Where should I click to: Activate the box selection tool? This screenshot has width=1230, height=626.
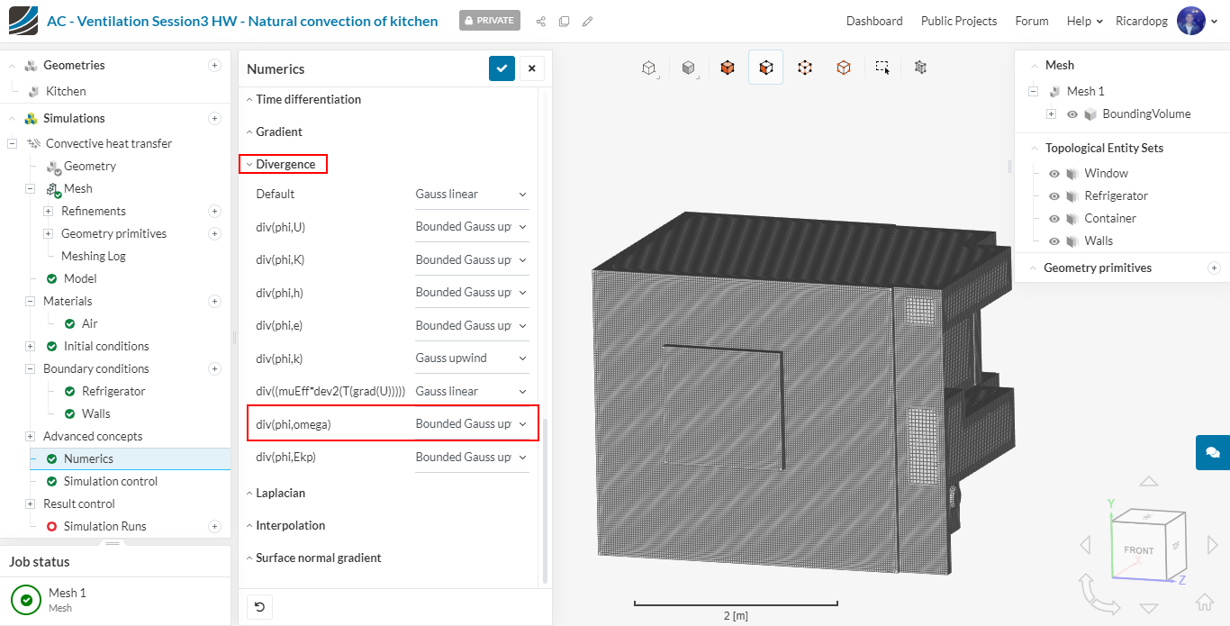[882, 68]
